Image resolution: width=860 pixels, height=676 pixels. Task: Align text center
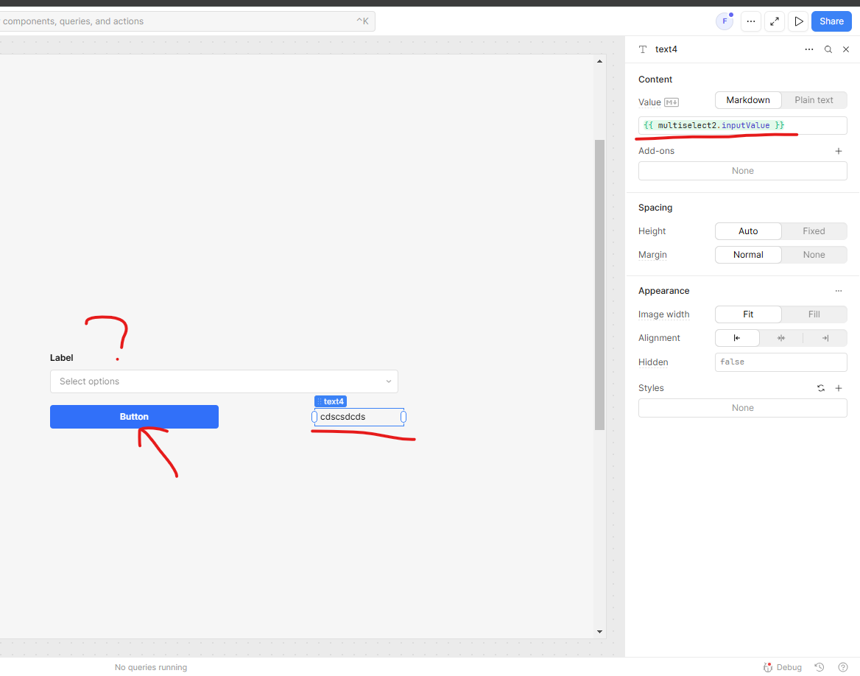[x=781, y=338]
